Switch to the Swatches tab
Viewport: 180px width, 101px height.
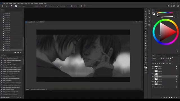coord(158,10)
